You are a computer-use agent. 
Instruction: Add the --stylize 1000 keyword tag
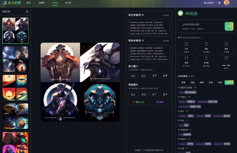[x=189, y=107]
